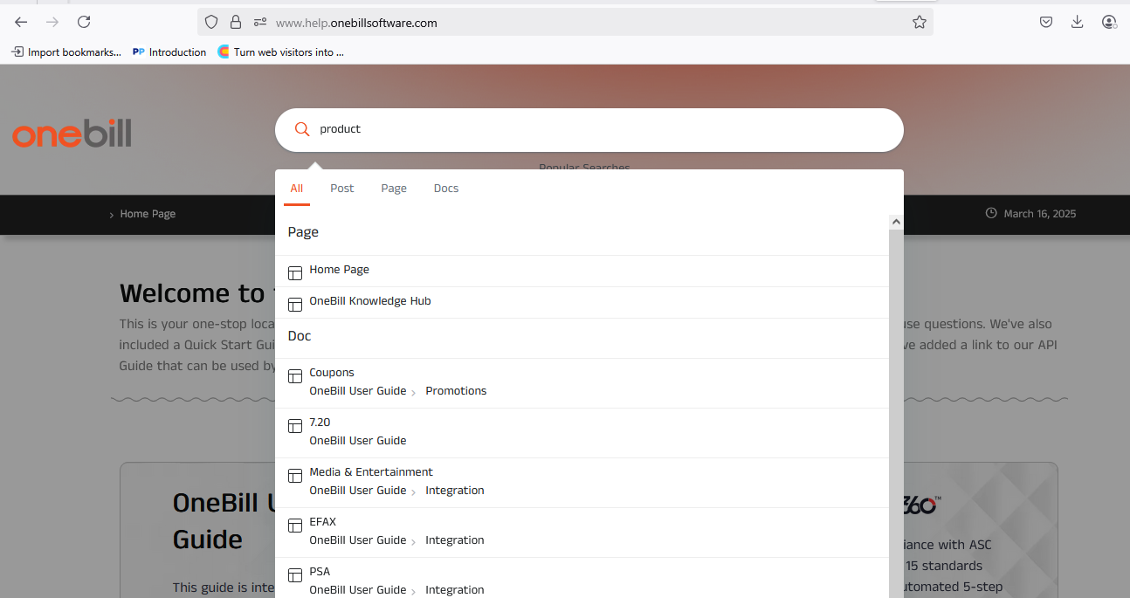Open the Introduction bookmark

[x=169, y=52]
